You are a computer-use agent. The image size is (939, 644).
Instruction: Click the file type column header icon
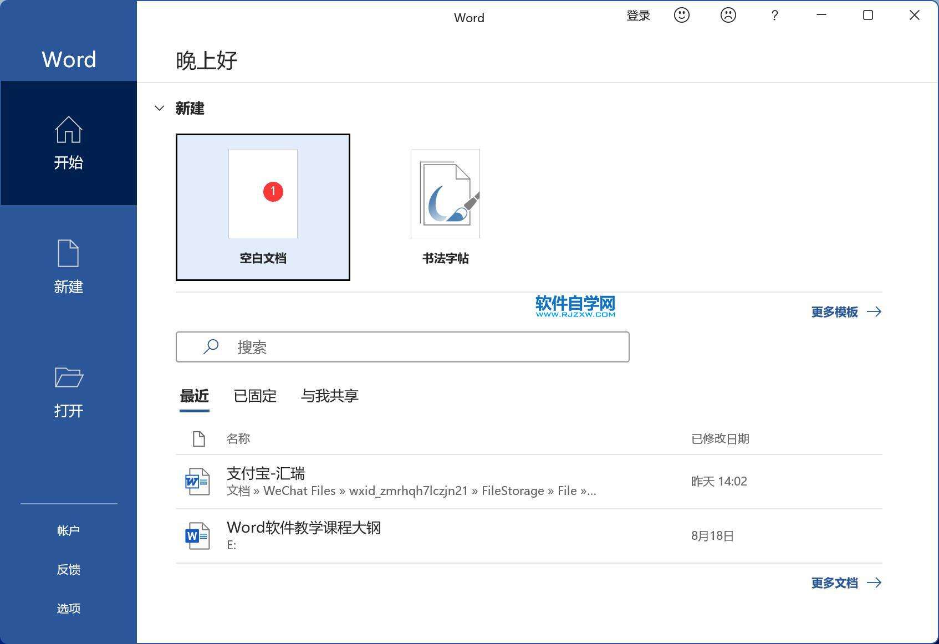(199, 439)
